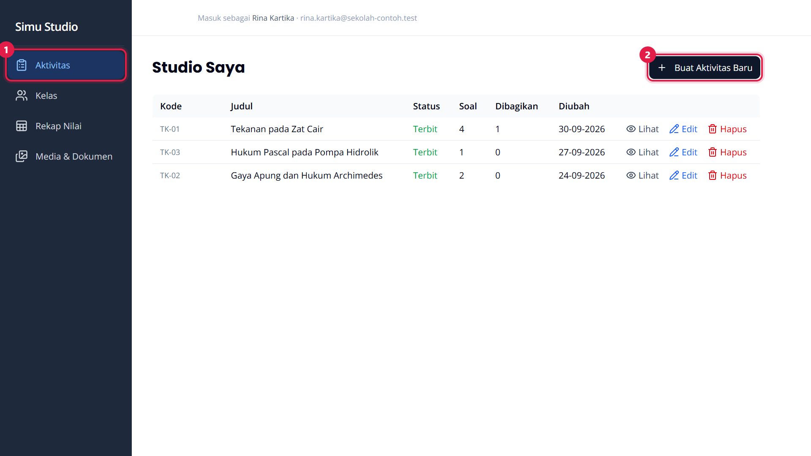Screen dimensions: 811x456
Task: Click the Dibagikan column header
Action: pos(517,106)
